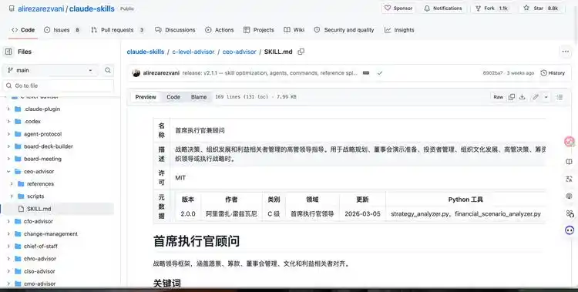Image resolution: width=578 pixels, height=292 pixels.
Task: Star the repository
Action: tap(541, 8)
